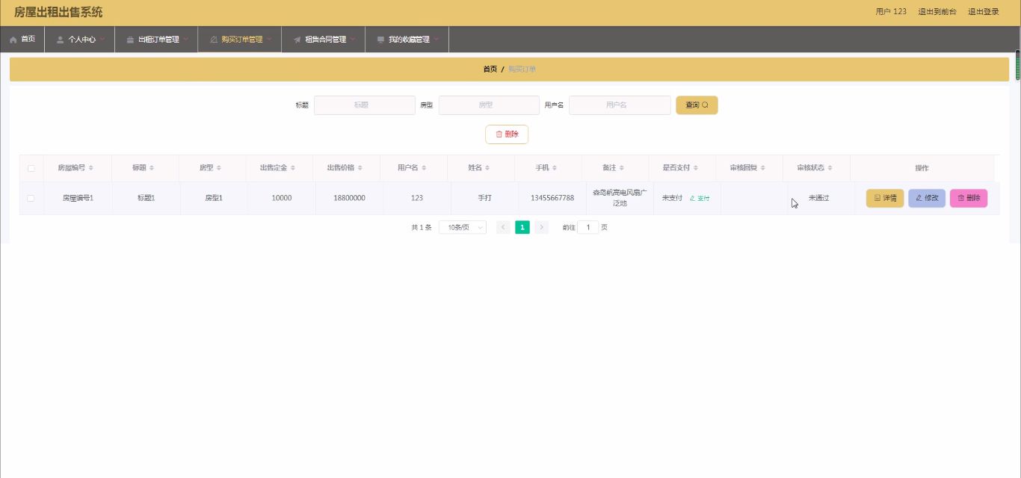Sort by the 出售定金 column arrows
Image resolution: width=1021 pixels, height=478 pixels.
(x=293, y=168)
